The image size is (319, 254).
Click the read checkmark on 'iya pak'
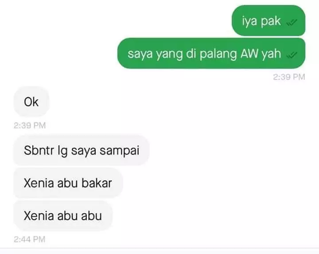coord(292,23)
